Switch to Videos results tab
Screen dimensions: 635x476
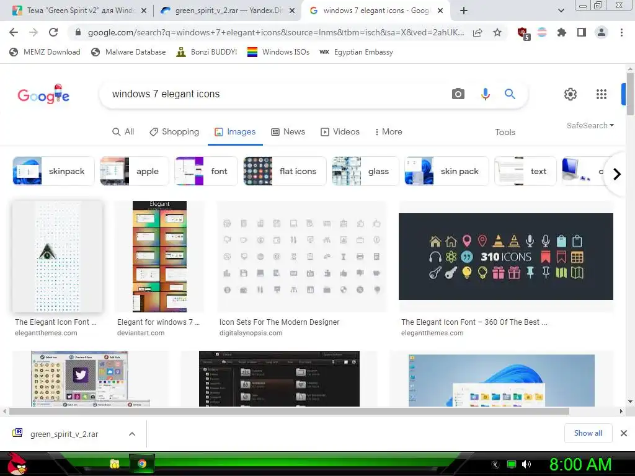pos(340,131)
